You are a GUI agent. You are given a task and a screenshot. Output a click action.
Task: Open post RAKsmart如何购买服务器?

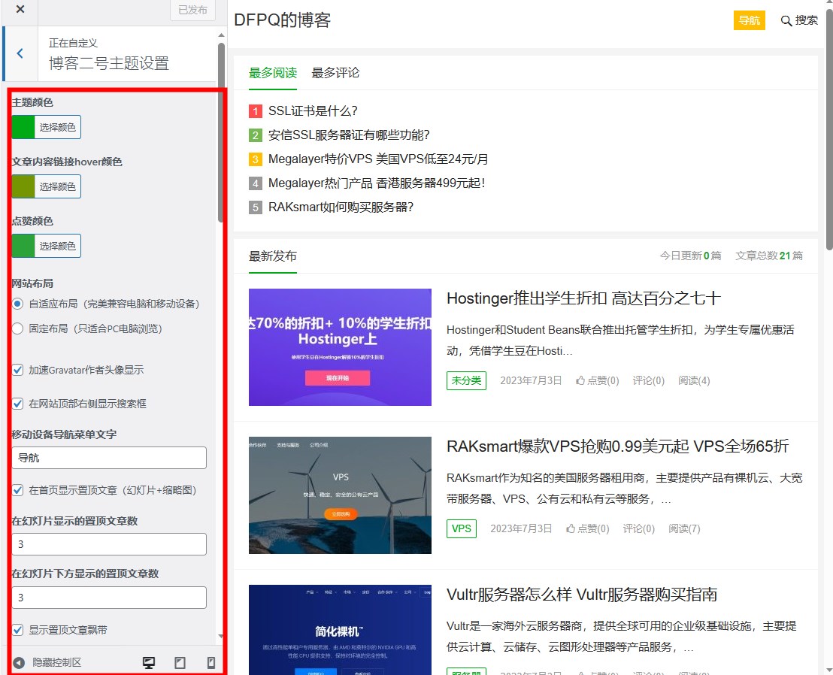click(x=341, y=207)
